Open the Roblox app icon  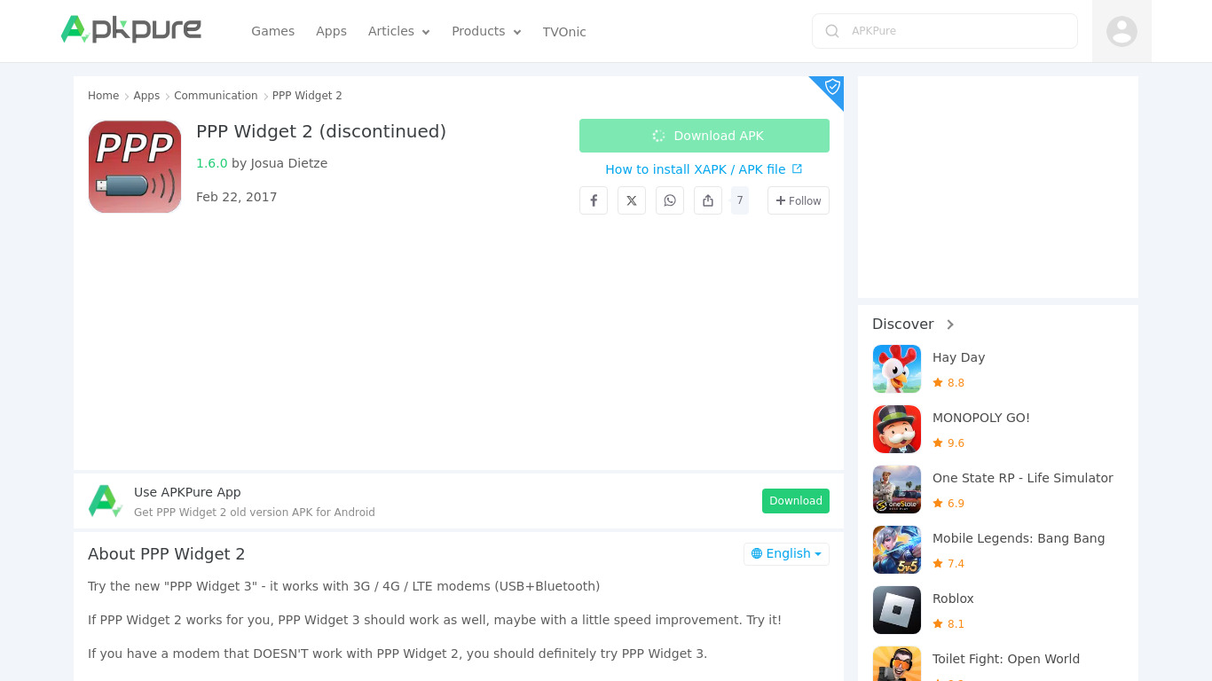[897, 610]
